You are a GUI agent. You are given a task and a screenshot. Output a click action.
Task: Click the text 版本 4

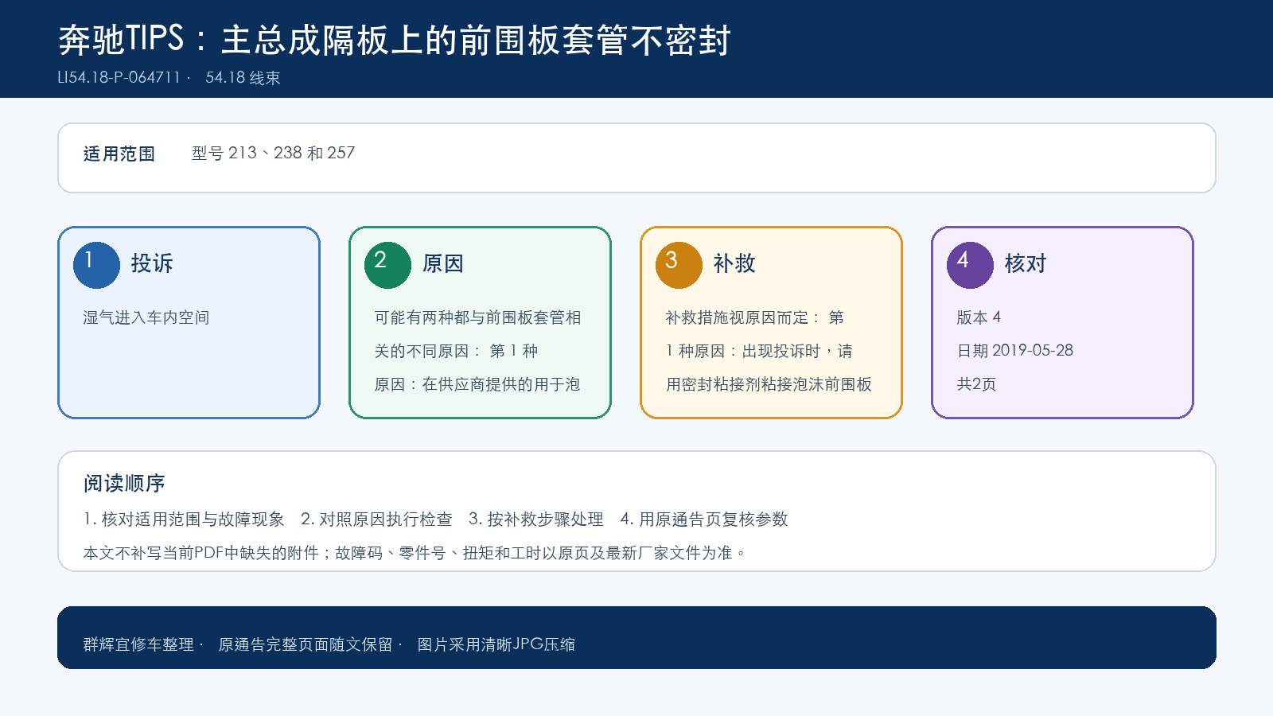[x=979, y=317]
